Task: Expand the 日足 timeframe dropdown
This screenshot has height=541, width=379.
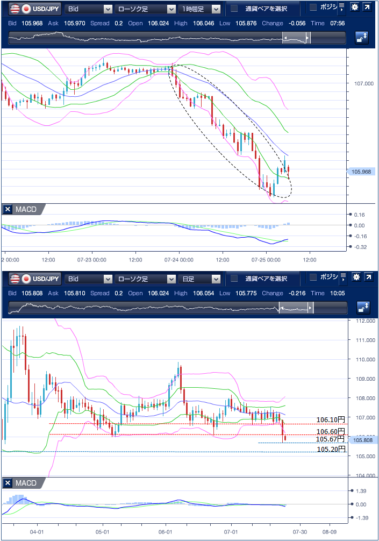Action: [201, 279]
